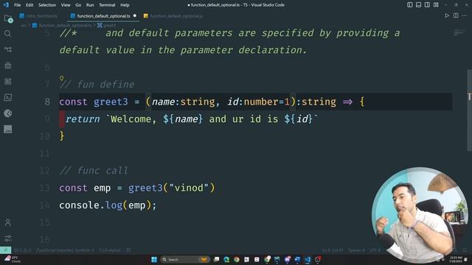Screen dimensions: 472x265
Task: Click the editor's vertical scrollbar
Action: (469, 110)
